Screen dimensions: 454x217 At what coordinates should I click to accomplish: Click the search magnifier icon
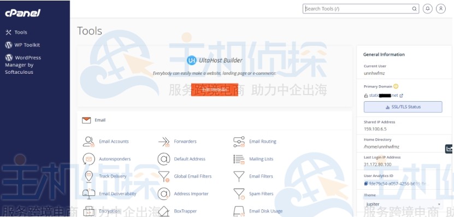[x=414, y=9]
